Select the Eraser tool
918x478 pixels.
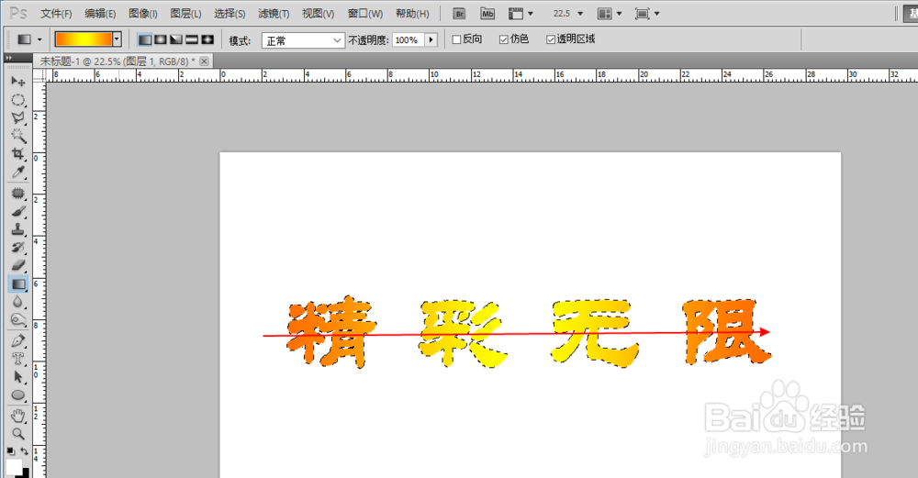point(18,266)
